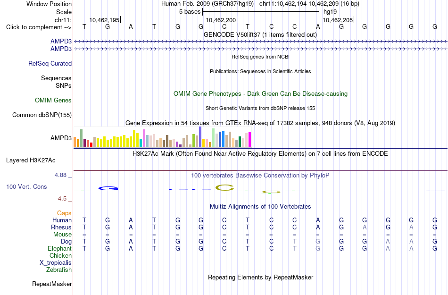This screenshot has width=448, height=295.
Task: Click '100 vertebrates Basewise Conservation by PhyloP'
Action: tap(260, 176)
